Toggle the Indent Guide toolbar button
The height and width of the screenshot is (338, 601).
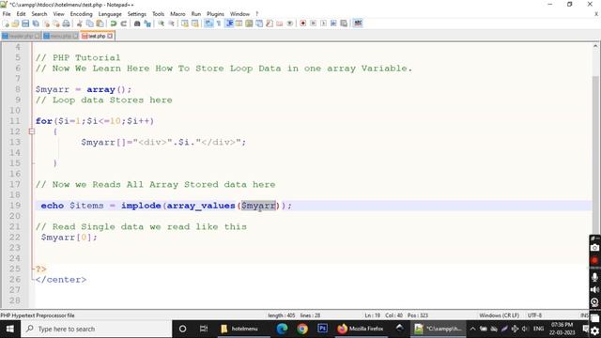229,23
